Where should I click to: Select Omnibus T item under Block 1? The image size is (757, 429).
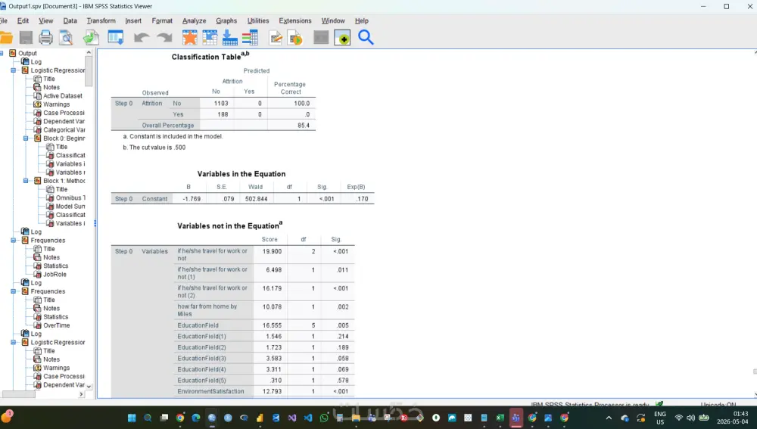coord(70,197)
